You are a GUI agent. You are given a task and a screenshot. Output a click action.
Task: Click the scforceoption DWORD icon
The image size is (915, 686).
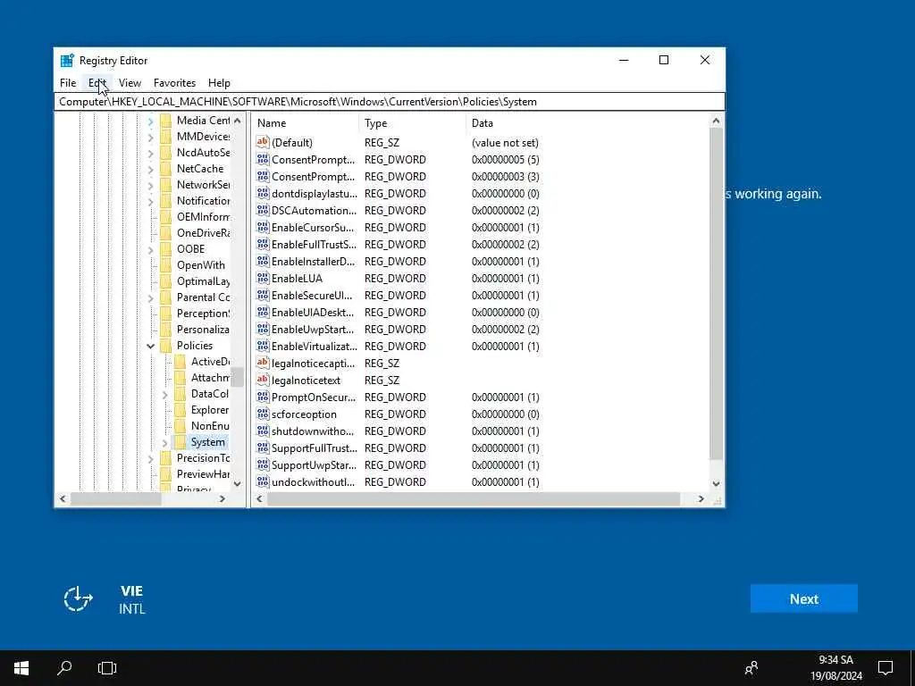click(263, 414)
